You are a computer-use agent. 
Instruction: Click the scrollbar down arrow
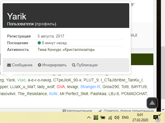[163, 110]
